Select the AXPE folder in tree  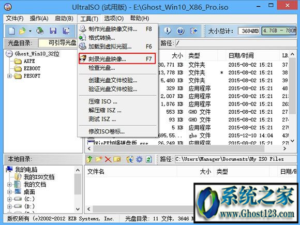(x=29, y=61)
